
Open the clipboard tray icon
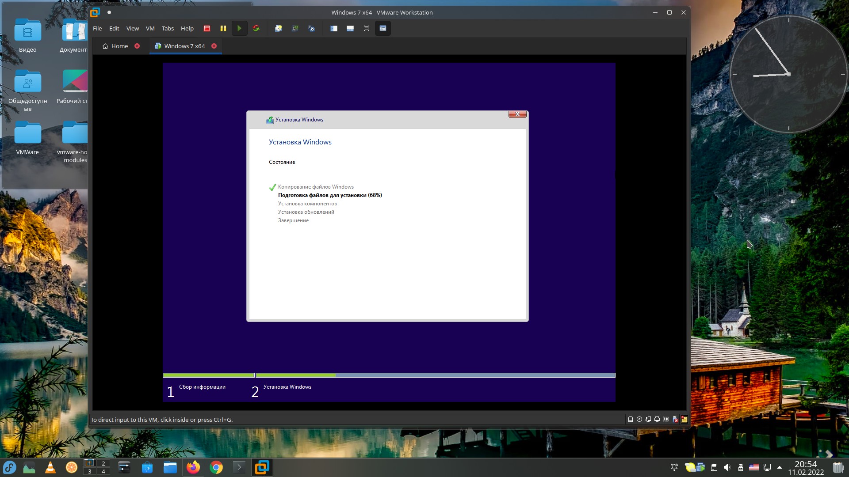(x=714, y=467)
